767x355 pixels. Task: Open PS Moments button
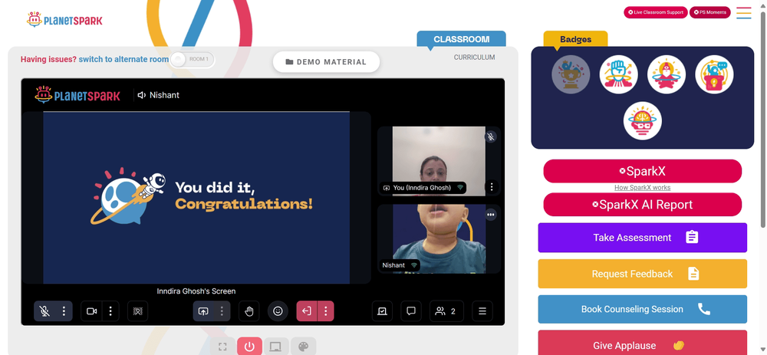point(709,12)
